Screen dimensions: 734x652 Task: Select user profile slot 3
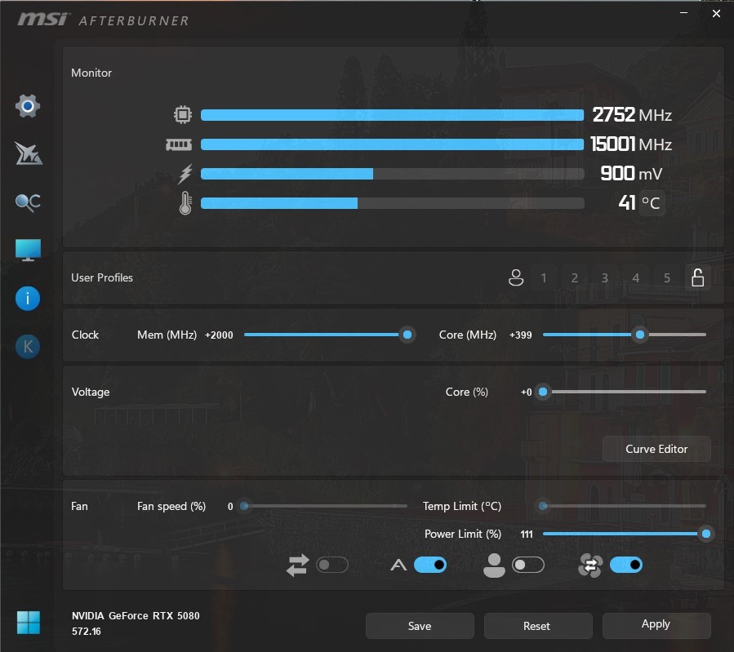click(x=605, y=277)
